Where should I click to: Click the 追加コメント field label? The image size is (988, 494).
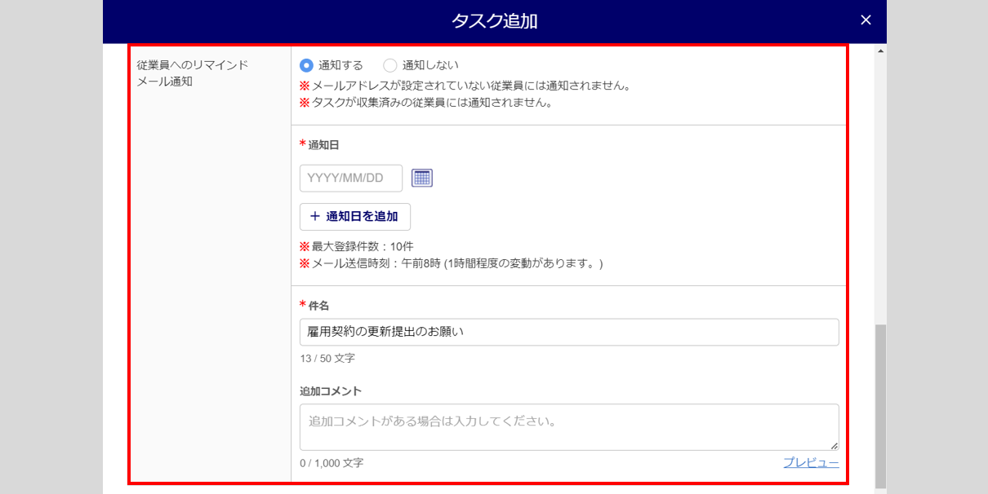(x=331, y=390)
